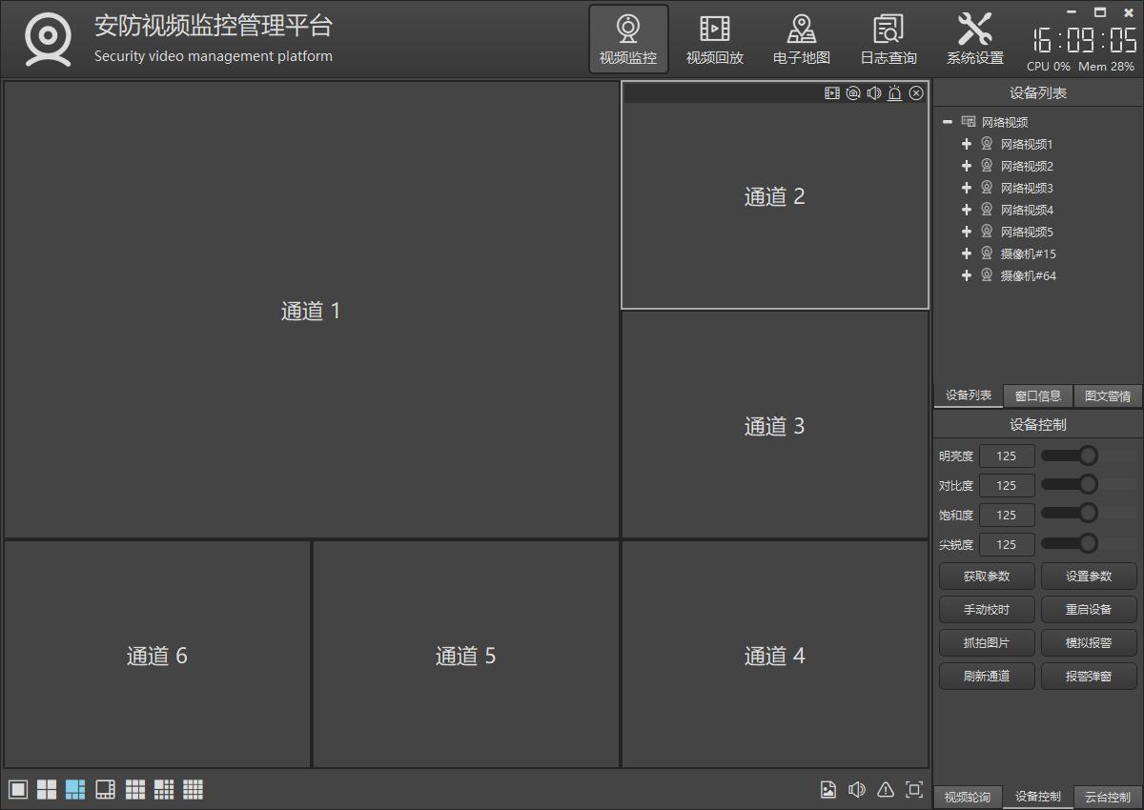Expand the 网络视频3 tree node

(x=967, y=188)
